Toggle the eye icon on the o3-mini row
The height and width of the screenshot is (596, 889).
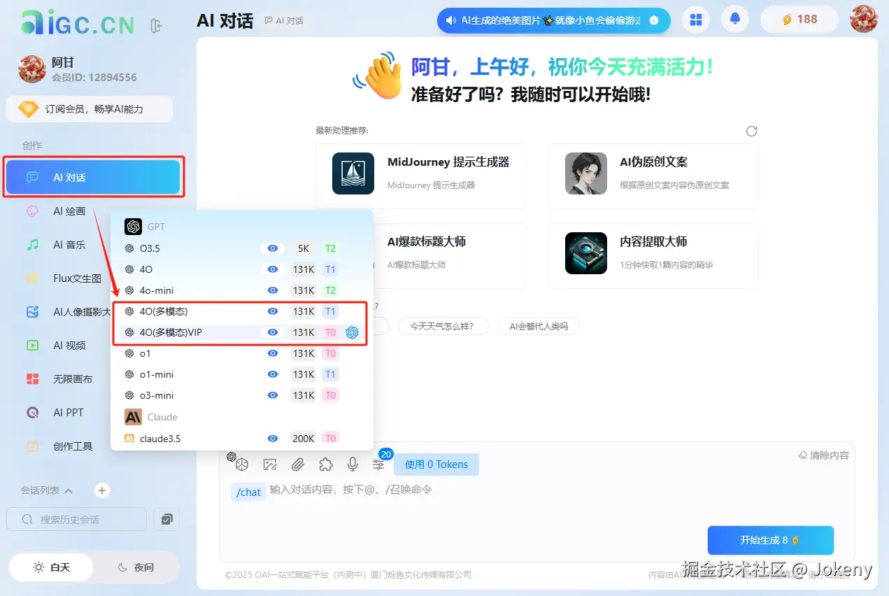[x=273, y=395]
